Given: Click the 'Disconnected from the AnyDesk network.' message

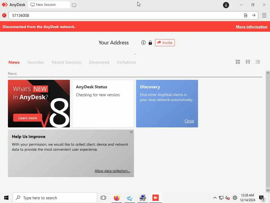Looking at the screenshot, I should [39, 27].
